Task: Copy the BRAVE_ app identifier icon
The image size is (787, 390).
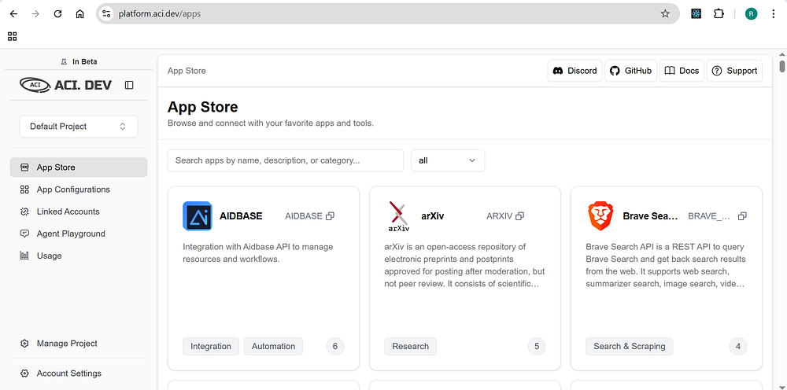Action: pos(742,216)
